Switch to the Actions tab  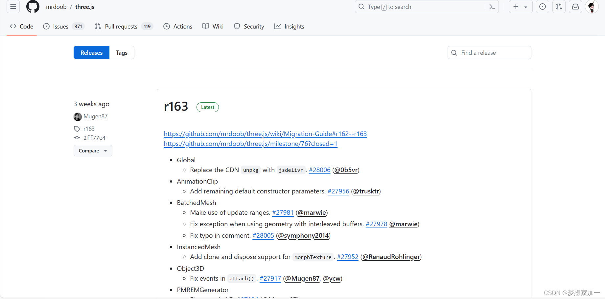pyautogui.click(x=178, y=27)
